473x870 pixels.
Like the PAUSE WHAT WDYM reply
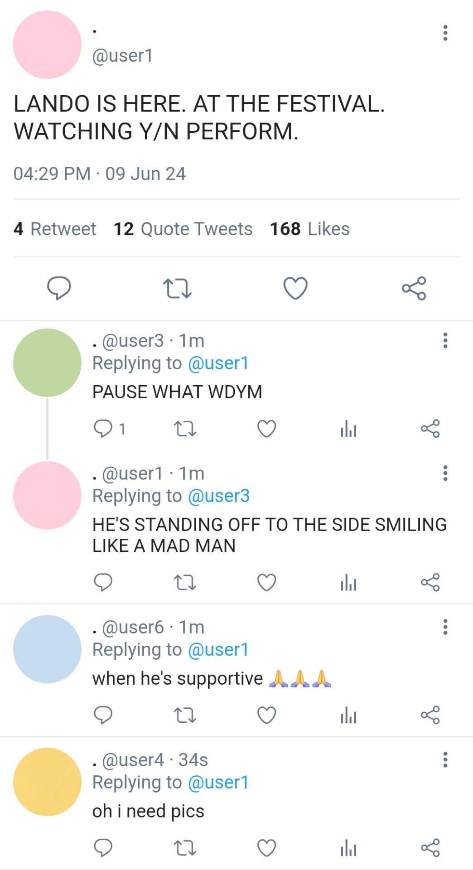(266, 429)
